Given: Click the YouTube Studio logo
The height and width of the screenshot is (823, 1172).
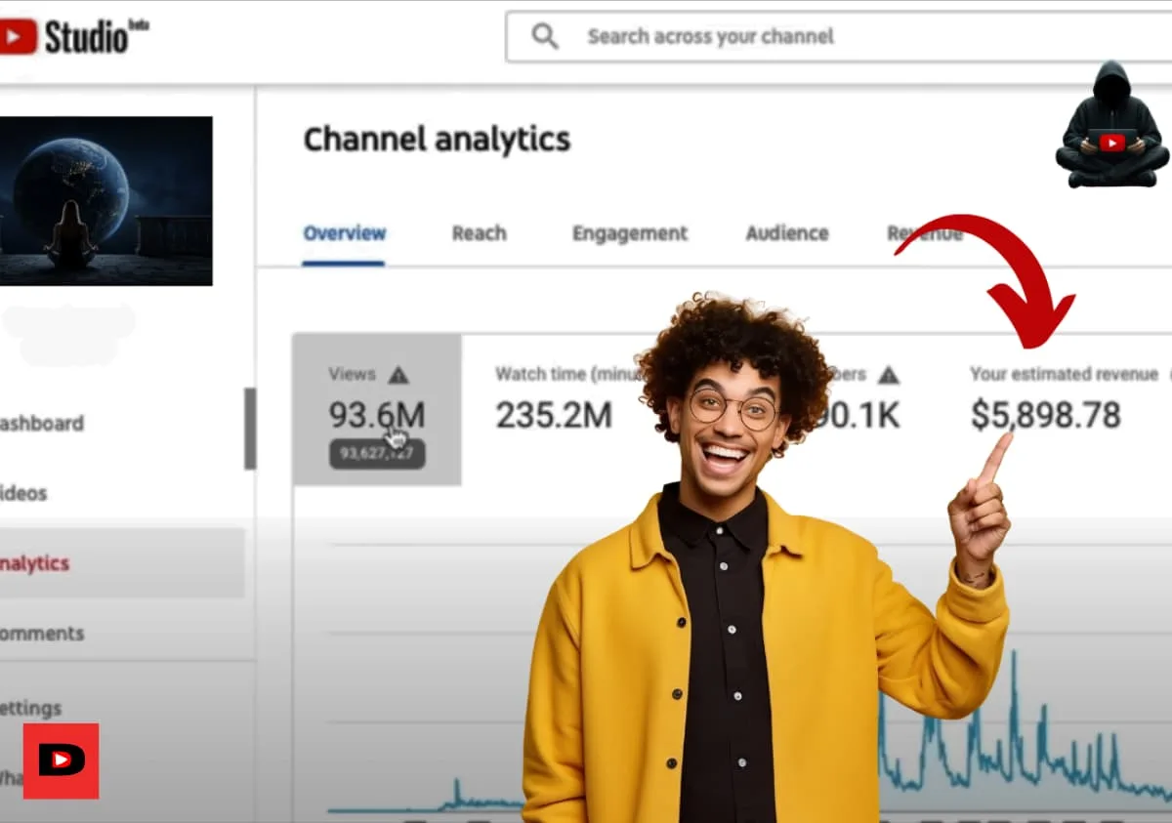Looking at the screenshot, I should (73, 37).
